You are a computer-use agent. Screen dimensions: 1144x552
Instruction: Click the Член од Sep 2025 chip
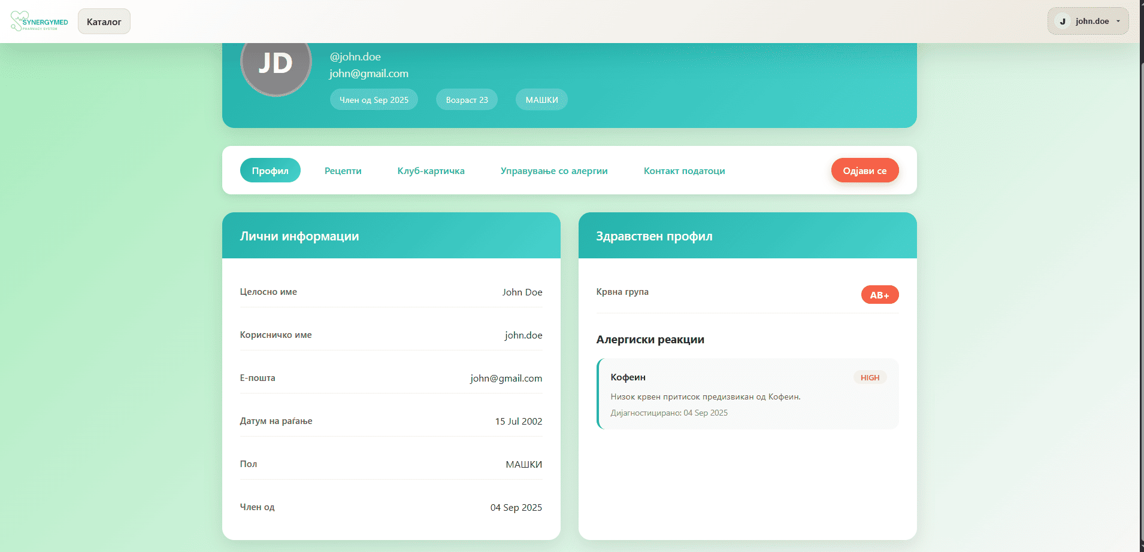click(374, 100)
